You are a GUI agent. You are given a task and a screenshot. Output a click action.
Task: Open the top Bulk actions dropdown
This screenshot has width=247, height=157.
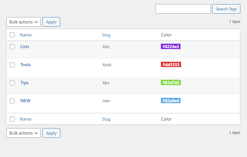pos(23,22)
